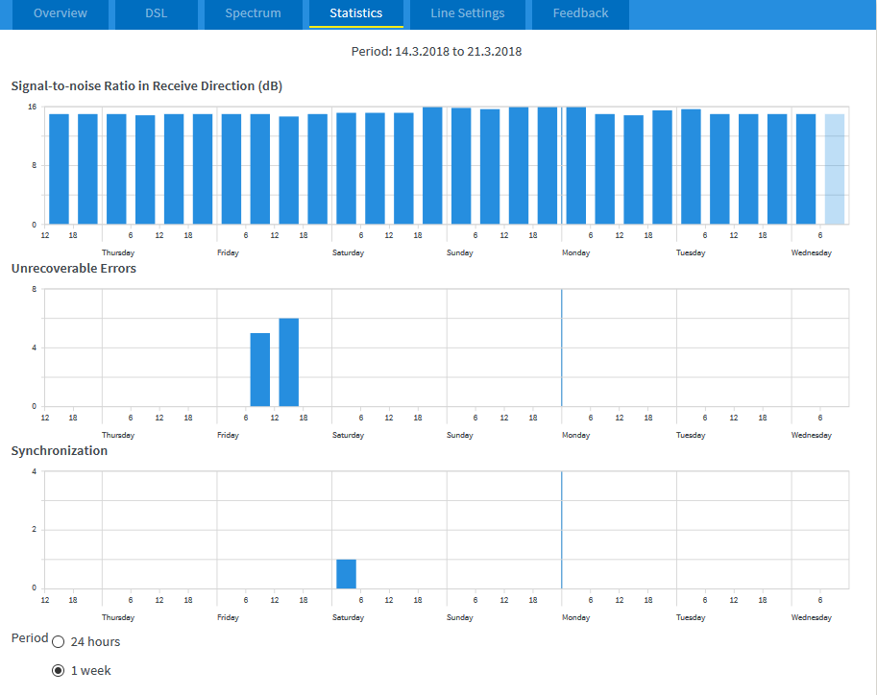Open the Overview tab

60,13
